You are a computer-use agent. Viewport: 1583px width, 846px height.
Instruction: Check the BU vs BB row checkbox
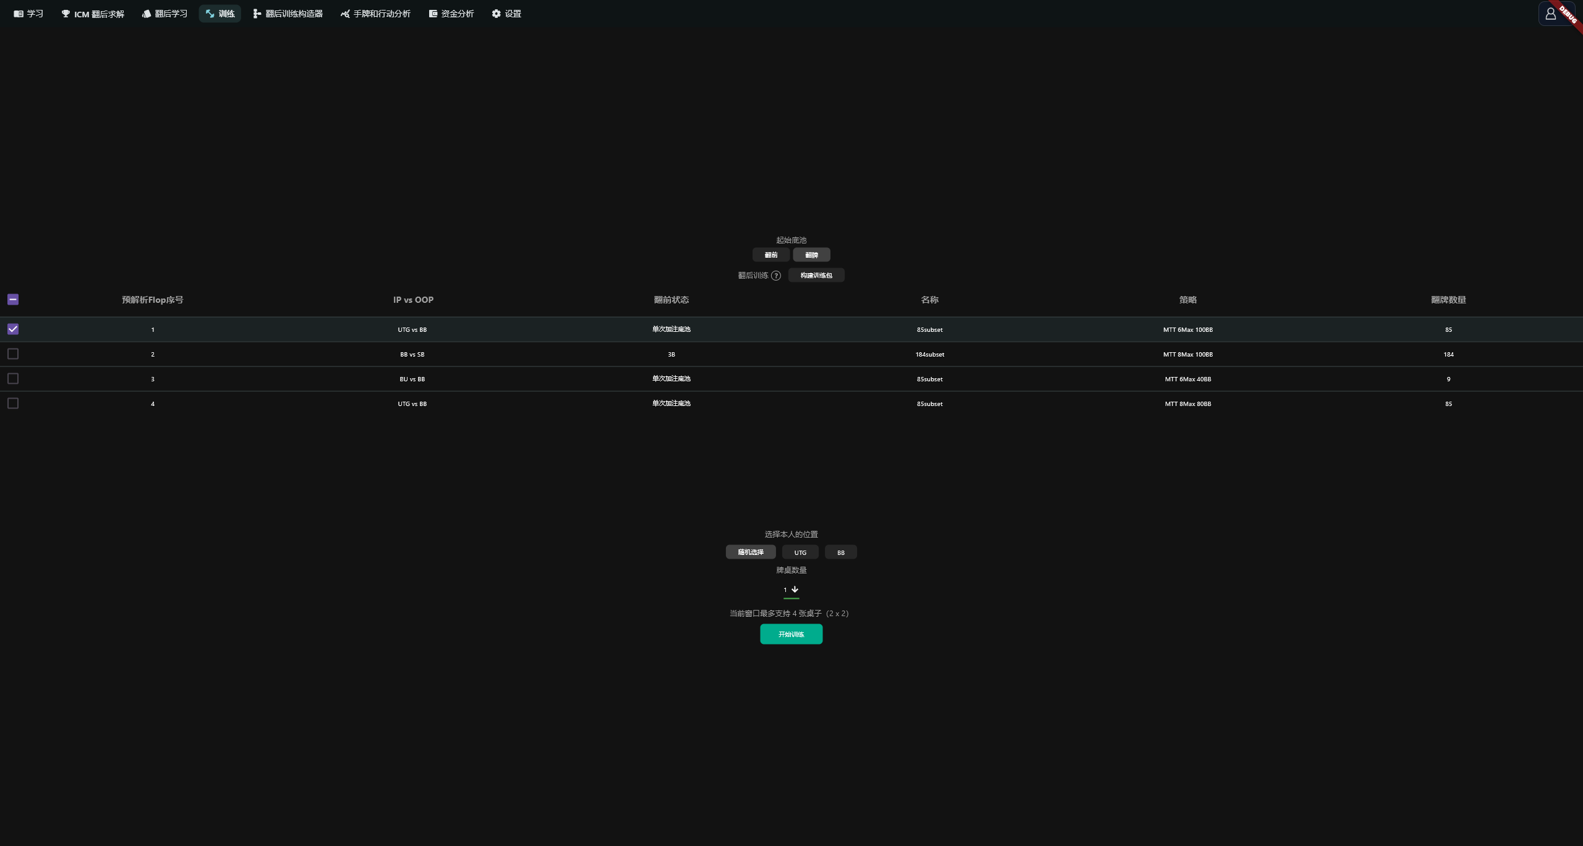pos(13,379)
